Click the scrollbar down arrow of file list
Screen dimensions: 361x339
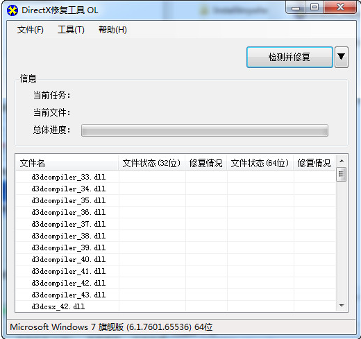[x=342, y=306]
